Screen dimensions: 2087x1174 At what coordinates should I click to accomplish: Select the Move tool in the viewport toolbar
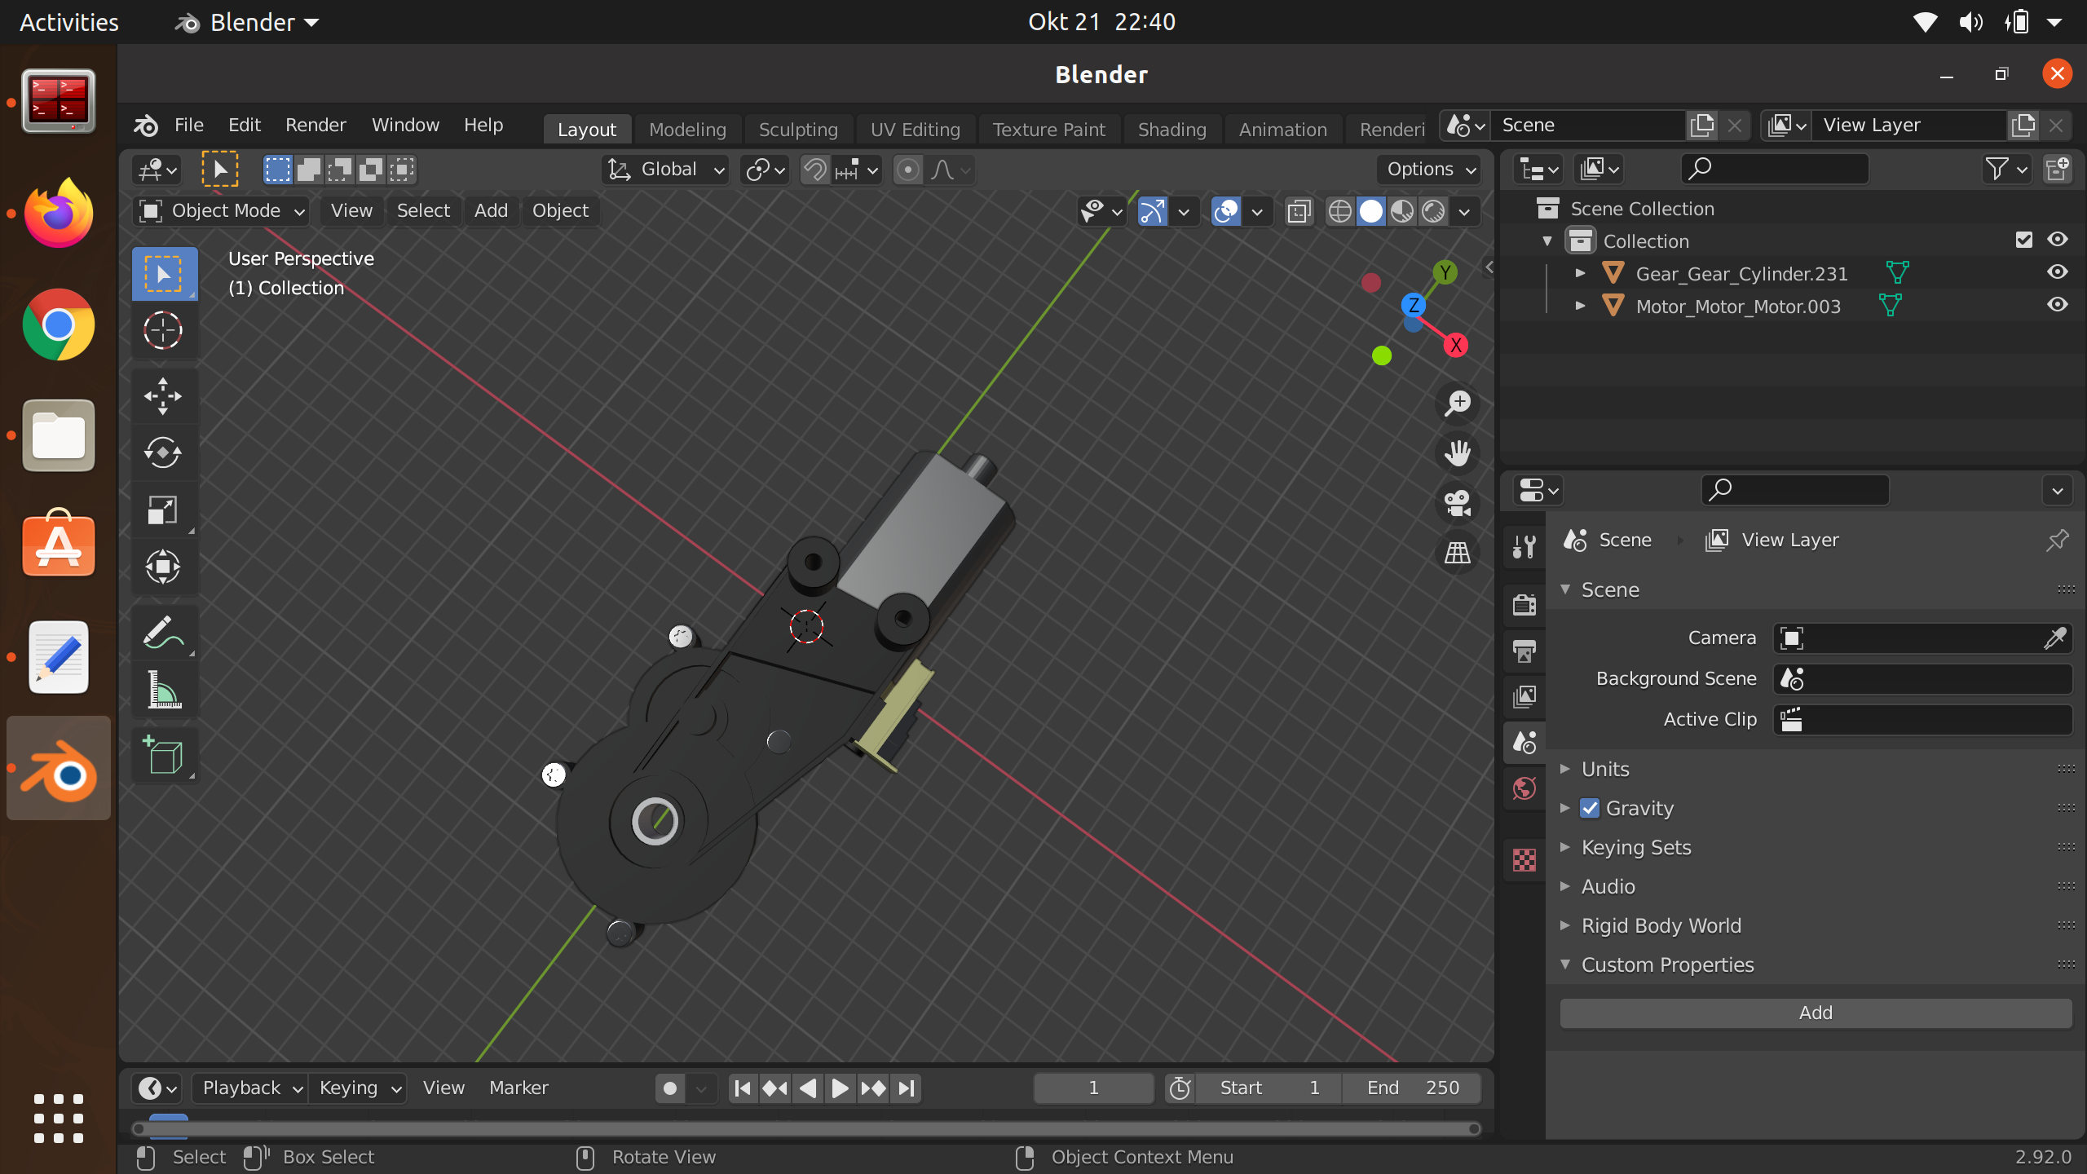click(163, 396)
